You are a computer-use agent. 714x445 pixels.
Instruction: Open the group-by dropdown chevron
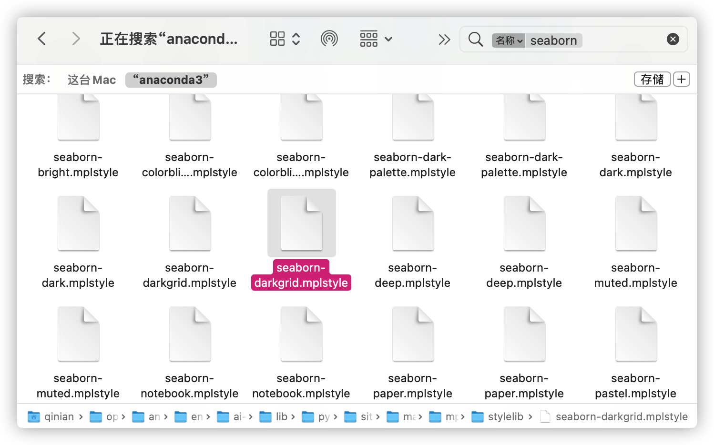388,39
